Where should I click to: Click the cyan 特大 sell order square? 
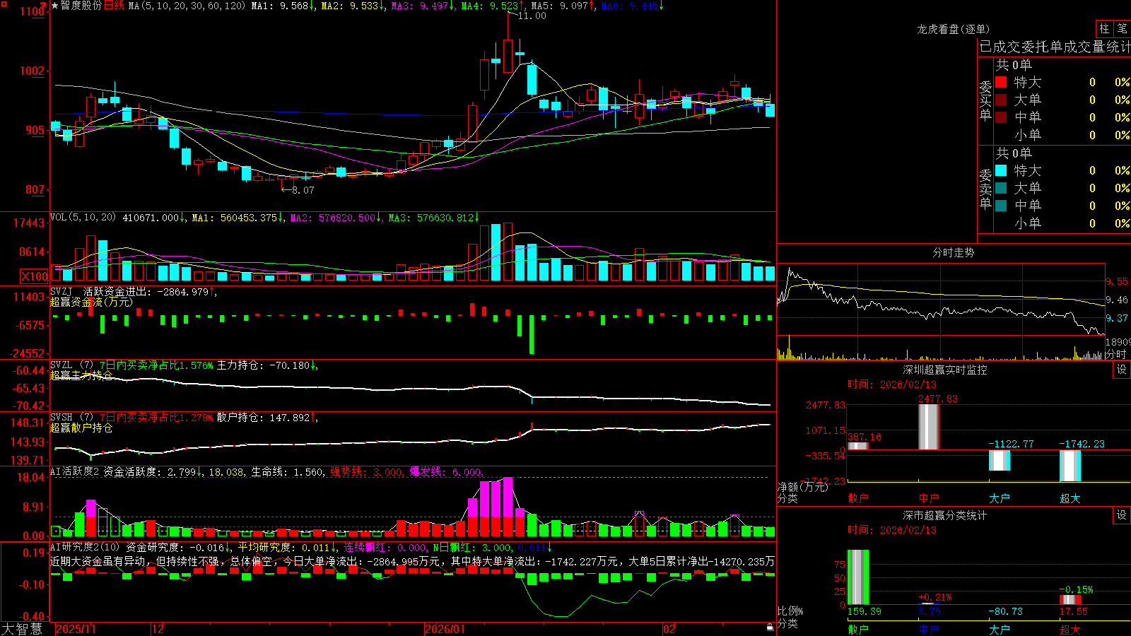point(1001,170)
